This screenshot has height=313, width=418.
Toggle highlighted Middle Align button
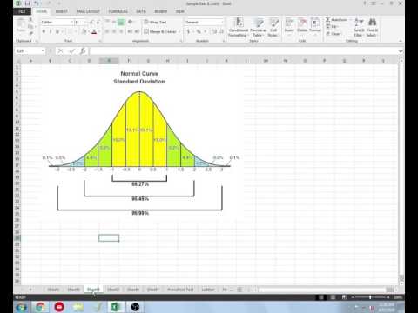click(121, 22)
